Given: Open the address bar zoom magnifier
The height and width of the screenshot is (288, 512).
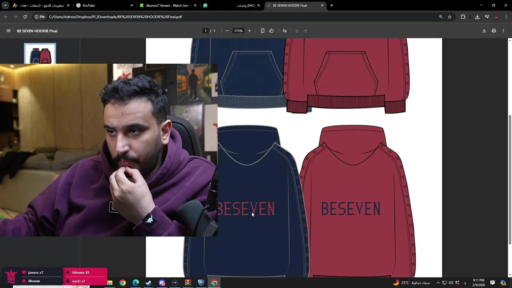Looking at the screenshot, I should pyautogui.click(x=441, y=17).
